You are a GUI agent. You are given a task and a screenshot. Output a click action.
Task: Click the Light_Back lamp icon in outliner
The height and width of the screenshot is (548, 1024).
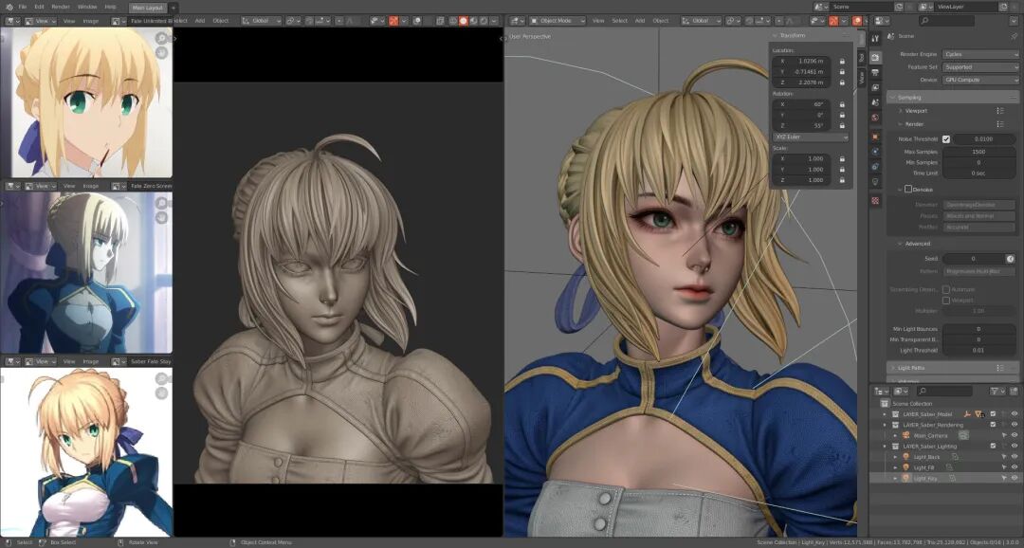coord(906,457)
